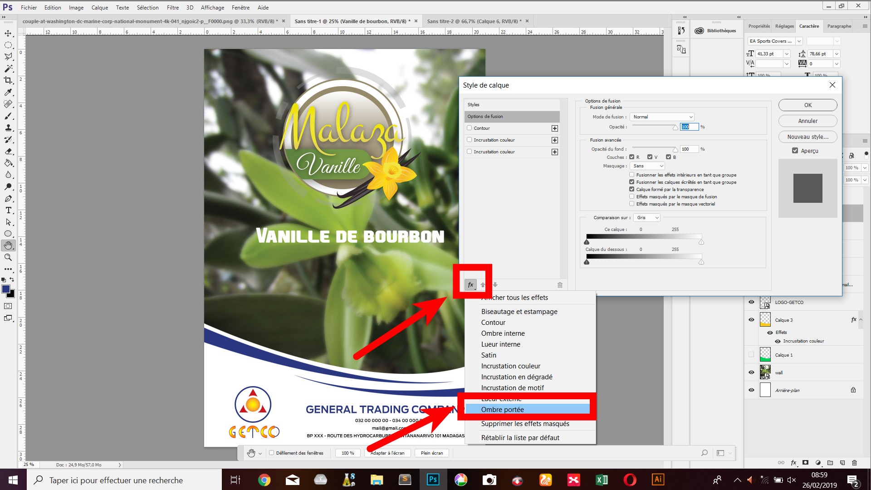
Task: Select the Path Selection tool
Action: (x=8, y=222)
